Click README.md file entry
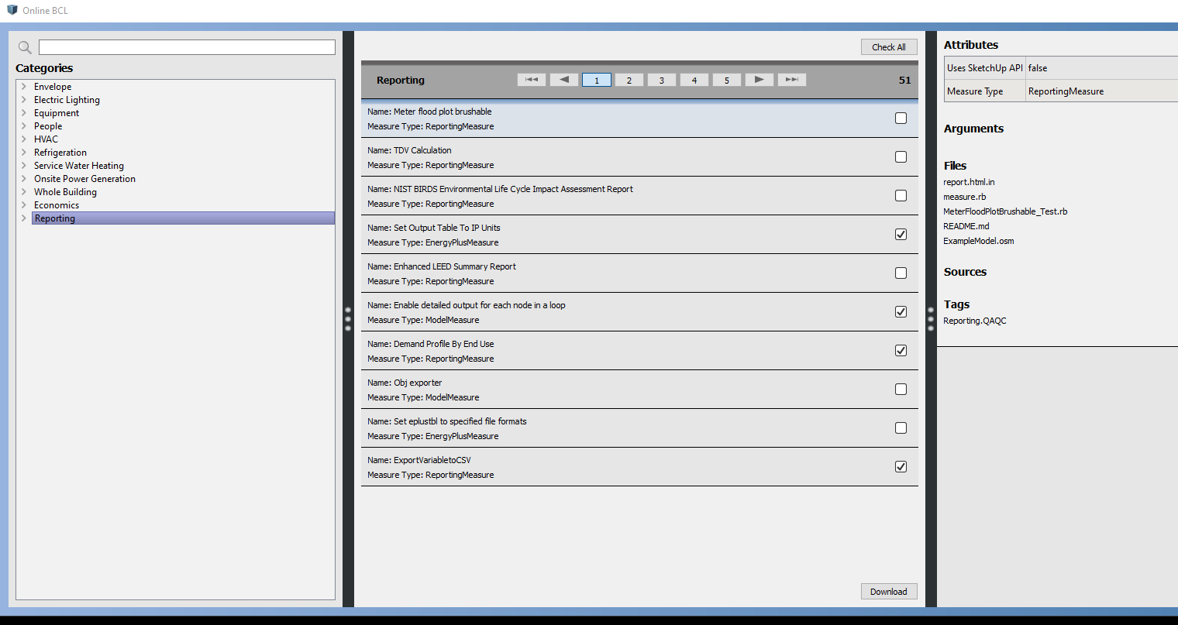The image size is (1178, 625). (966, 226)
